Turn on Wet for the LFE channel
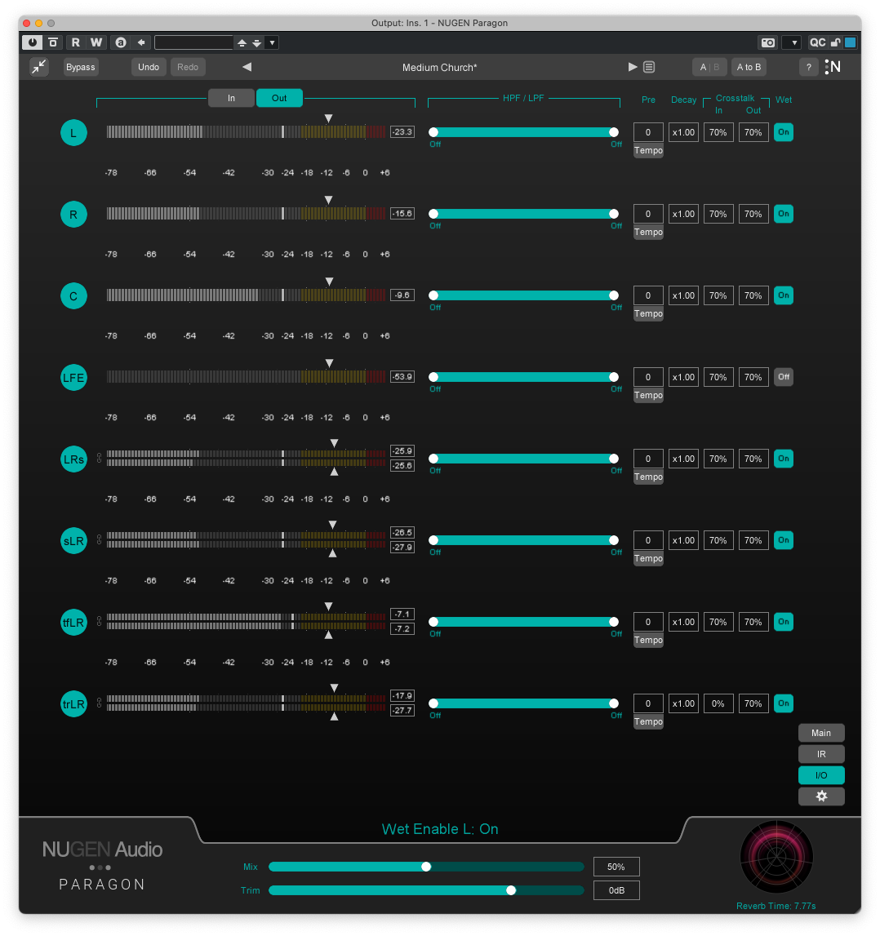880x936 pixels. 784,377
